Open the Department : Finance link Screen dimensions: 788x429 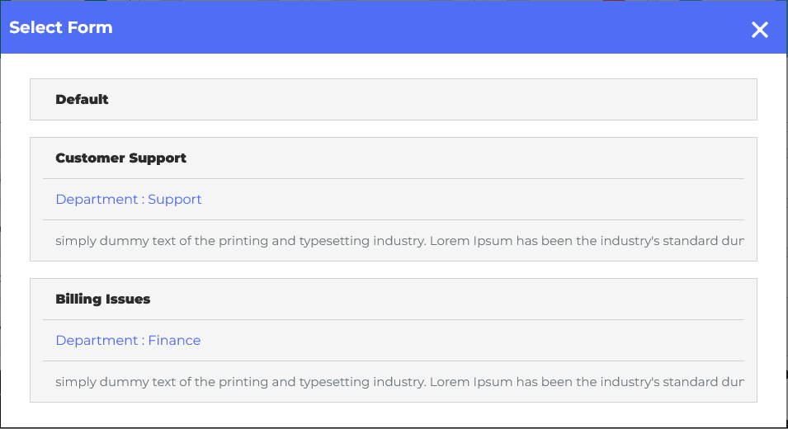128,341
